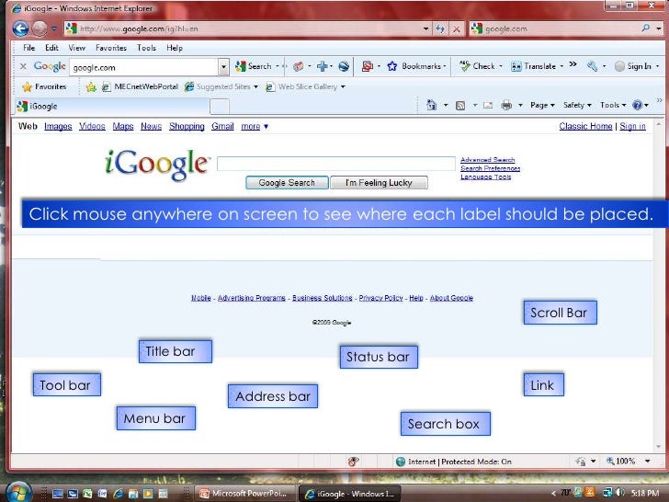This screenshot has height=502, width=669.
Task: Click the blue Help question mark icon
Action: click(638, 105)
